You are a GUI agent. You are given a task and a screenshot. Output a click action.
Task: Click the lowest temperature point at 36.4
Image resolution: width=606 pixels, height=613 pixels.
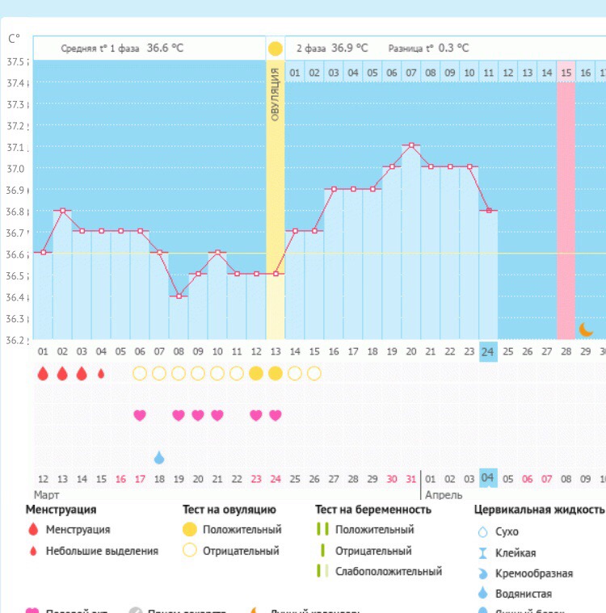pos(179,296)
